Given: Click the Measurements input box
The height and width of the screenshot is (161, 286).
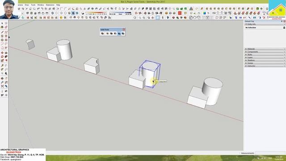Looking at the screenshot, I should (x=270, y=153).
